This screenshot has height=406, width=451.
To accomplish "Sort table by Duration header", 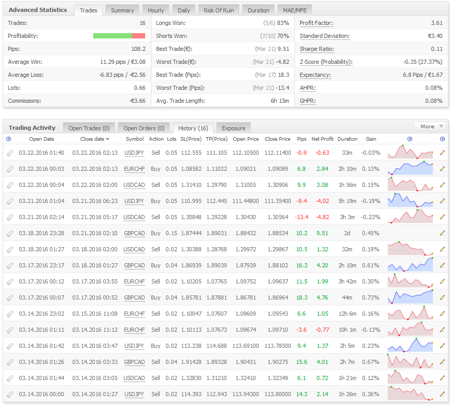I will [x=347, y=139].
